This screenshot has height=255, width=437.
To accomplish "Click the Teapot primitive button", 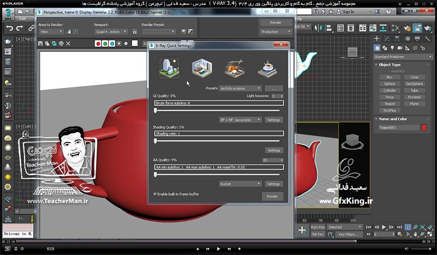I will click(x=389, y=104).
